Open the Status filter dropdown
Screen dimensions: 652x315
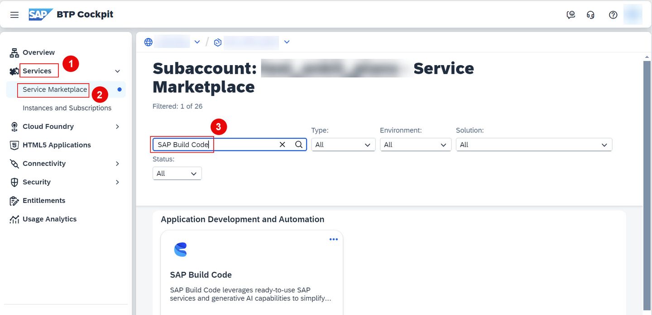point(177,174)
